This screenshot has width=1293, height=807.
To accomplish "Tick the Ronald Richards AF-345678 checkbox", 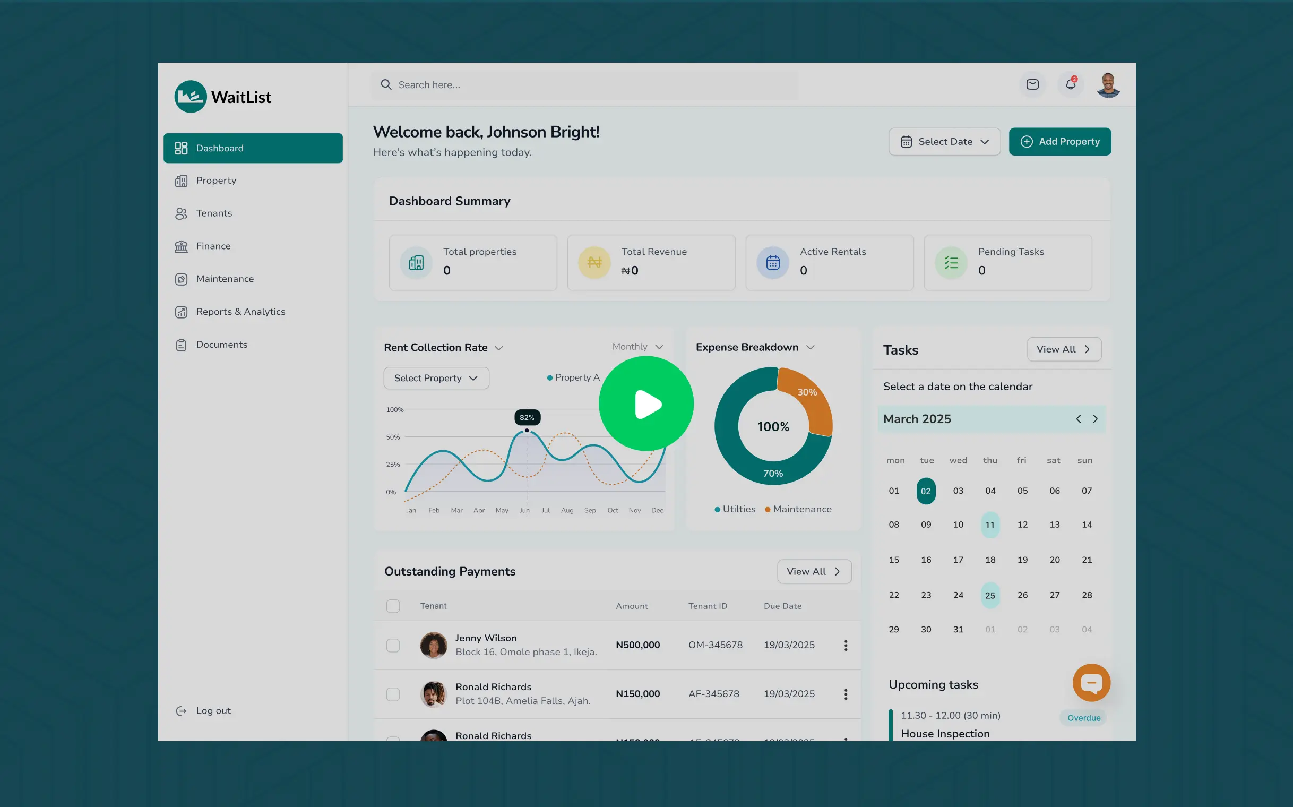I will 393,694.
